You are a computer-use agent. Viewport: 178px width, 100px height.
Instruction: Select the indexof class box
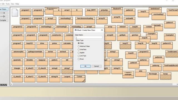123,29
